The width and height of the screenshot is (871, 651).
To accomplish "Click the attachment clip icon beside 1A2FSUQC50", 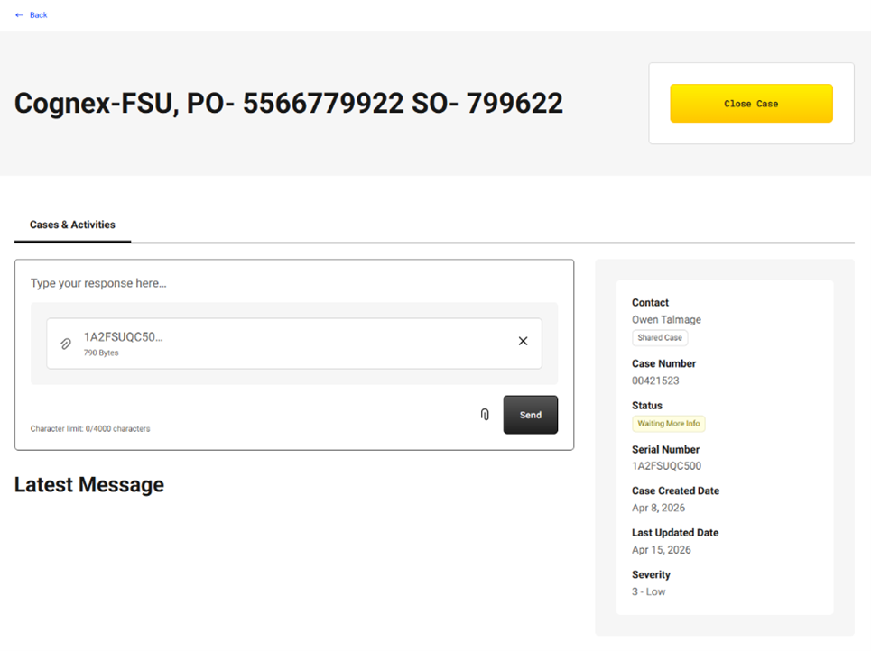I will pos(66,344).
